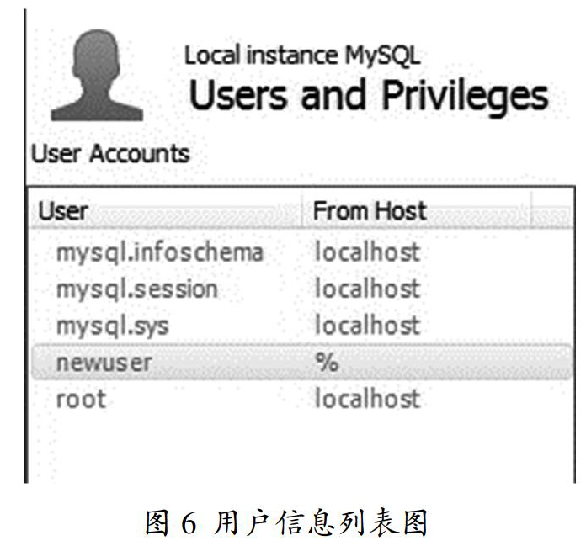Select the mysql.sys user row
This screenshot has width=586, height=546.
click(x=301, y=326)
